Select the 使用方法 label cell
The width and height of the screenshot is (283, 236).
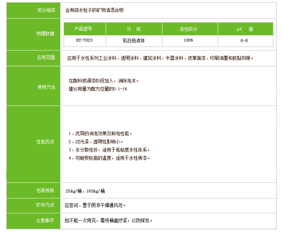pyautogui.click(x=46, y=87)
